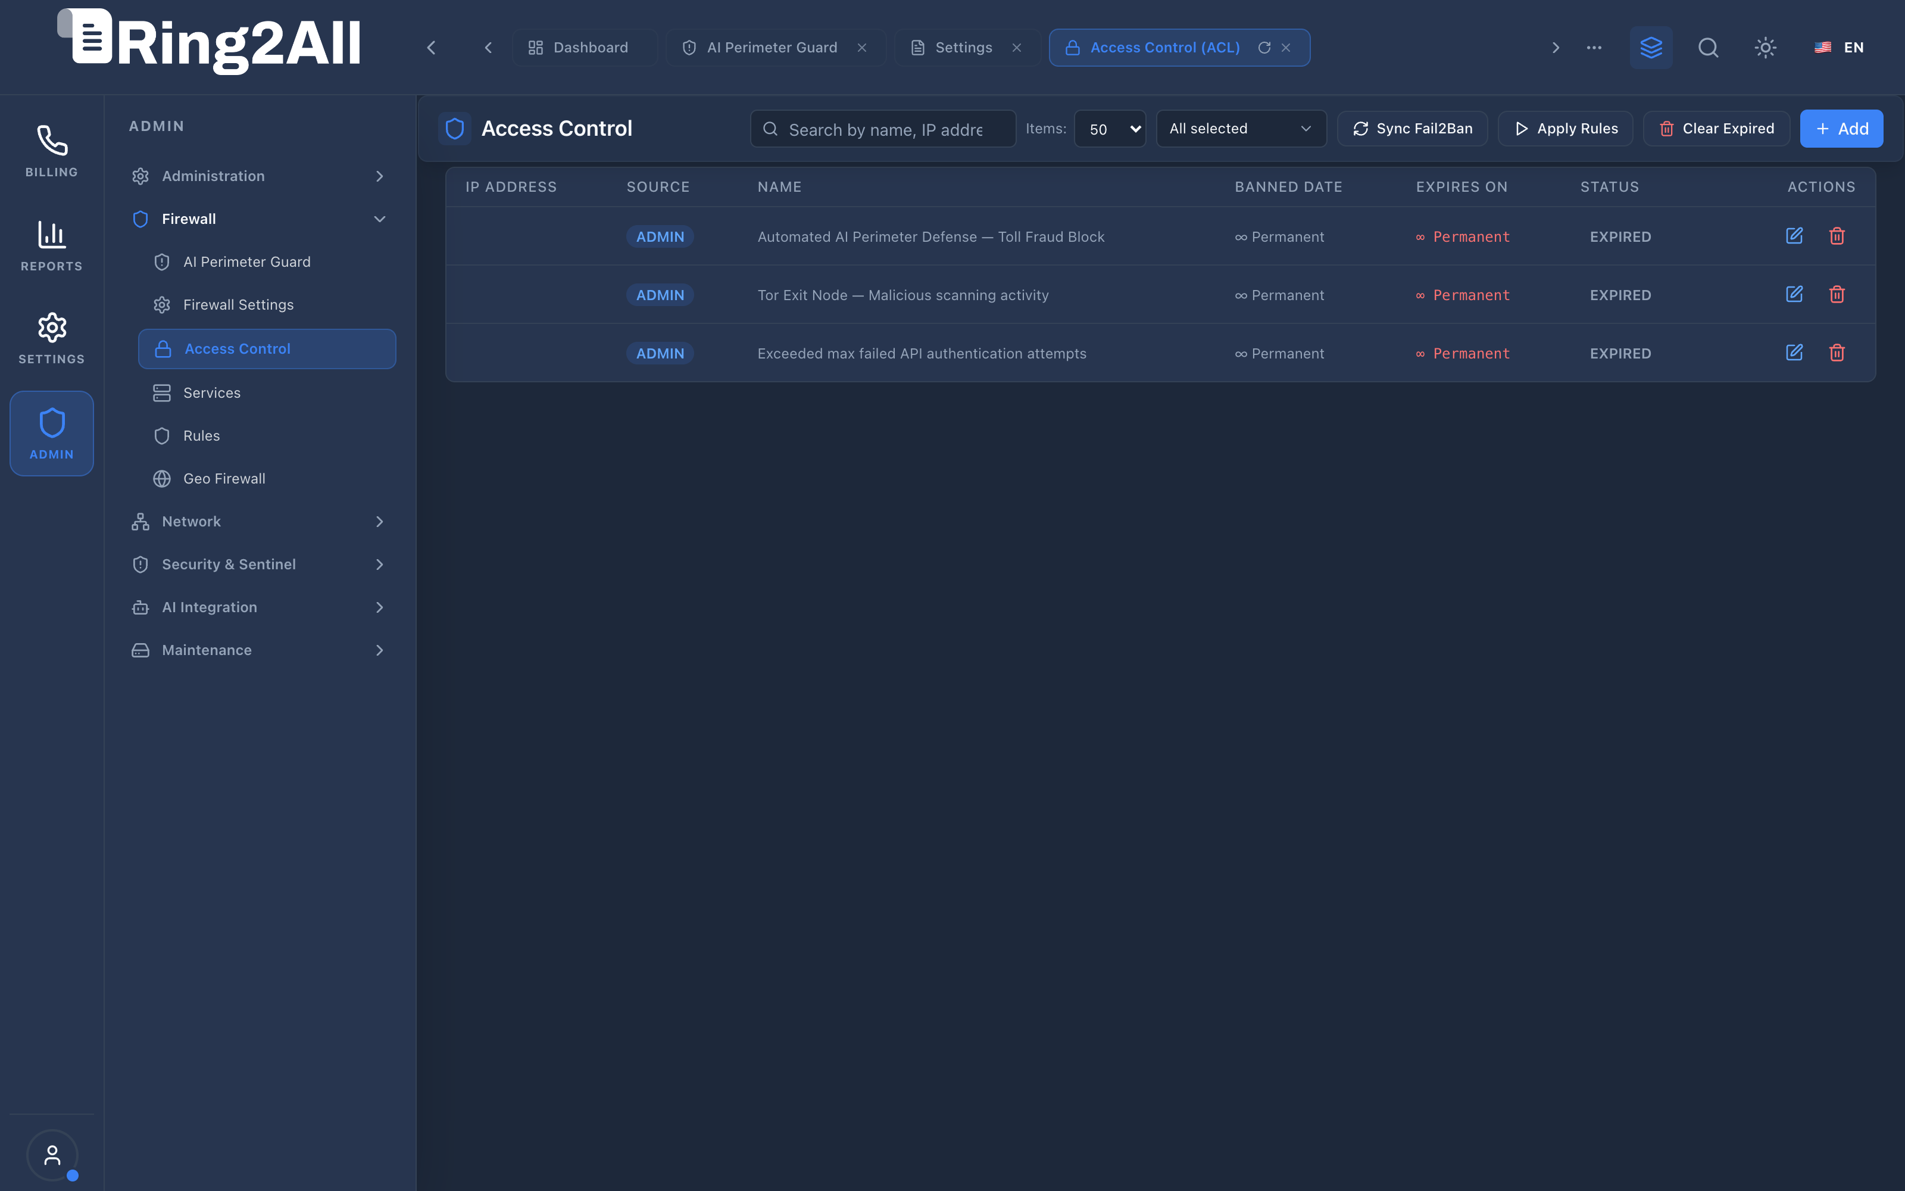Add a new access control entry
This screenshot has height=1191, width=1905.
[1842, 129]
